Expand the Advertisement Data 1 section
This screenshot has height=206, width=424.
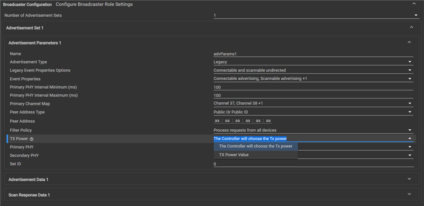point(409,179)
